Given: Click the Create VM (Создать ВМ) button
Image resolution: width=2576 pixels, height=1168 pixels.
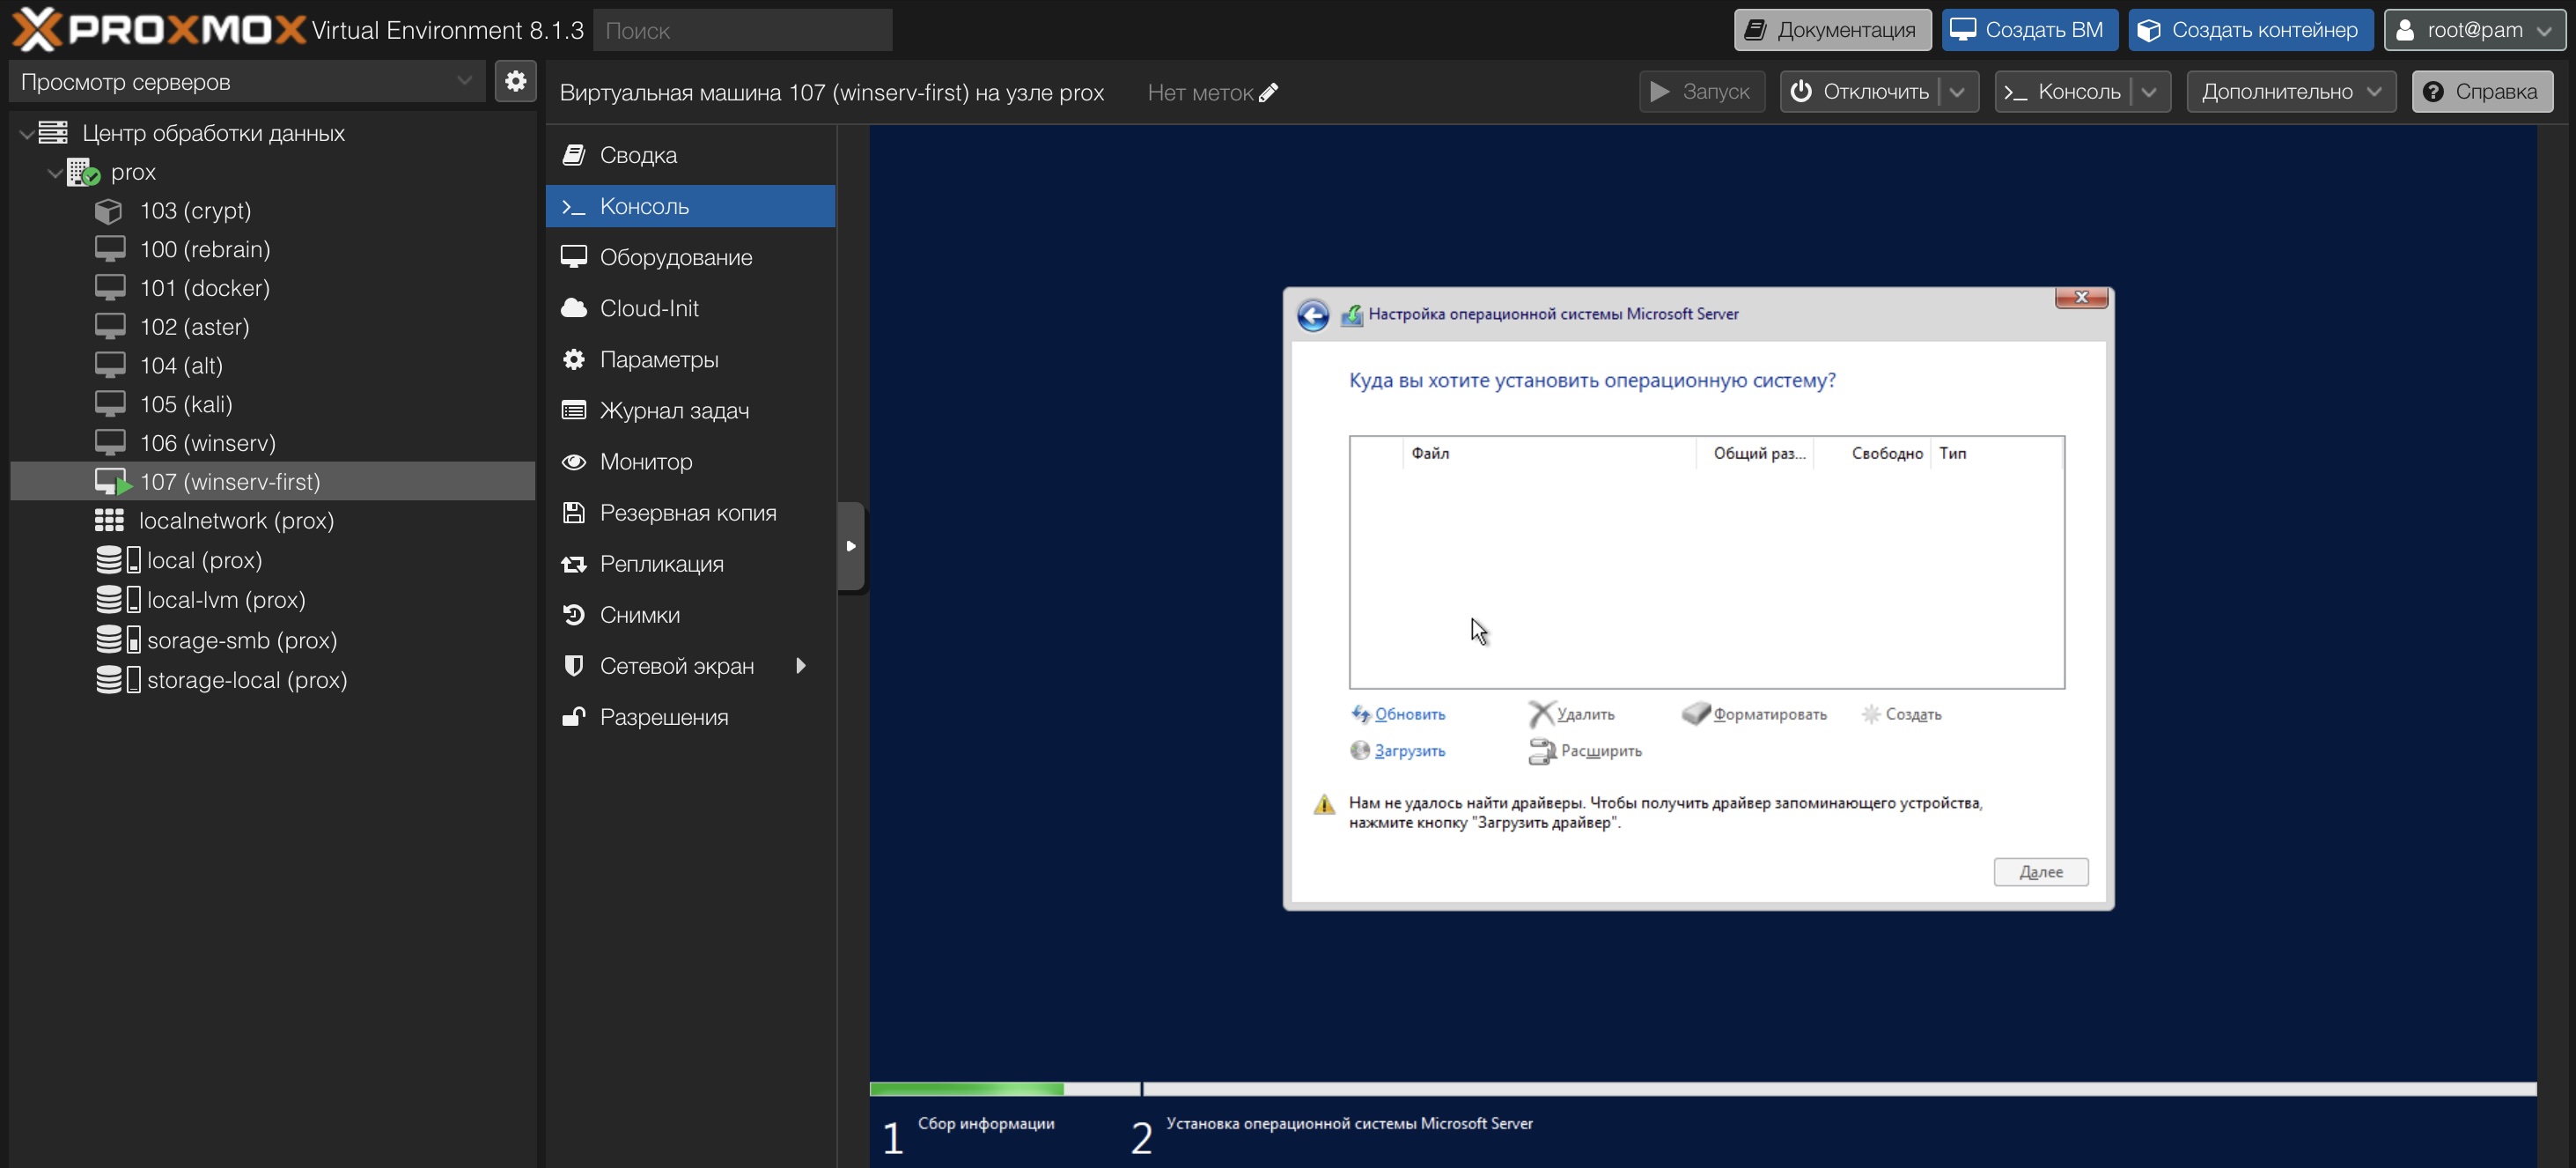Looking at the screenshot, I should (x=2029, y=30).
